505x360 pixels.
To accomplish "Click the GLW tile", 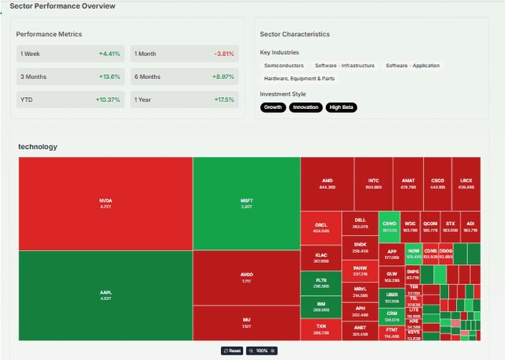I will (391, 277).
